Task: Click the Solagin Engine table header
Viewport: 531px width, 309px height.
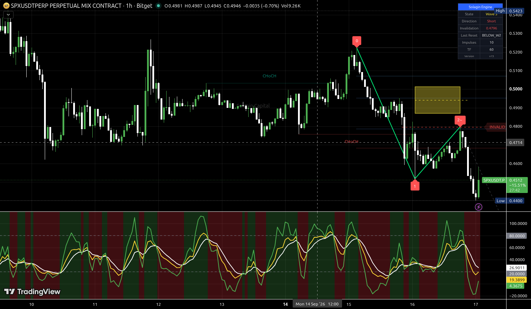Action: click(480, 7)
